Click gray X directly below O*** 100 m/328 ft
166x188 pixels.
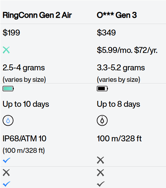100,160
